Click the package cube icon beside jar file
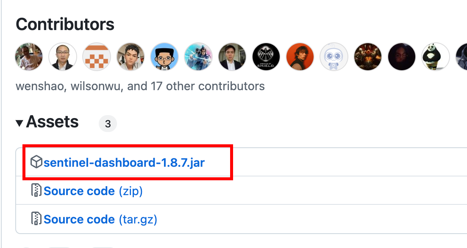Image resolution: width=467 pixels, height=248 pixels. (36, 162)
